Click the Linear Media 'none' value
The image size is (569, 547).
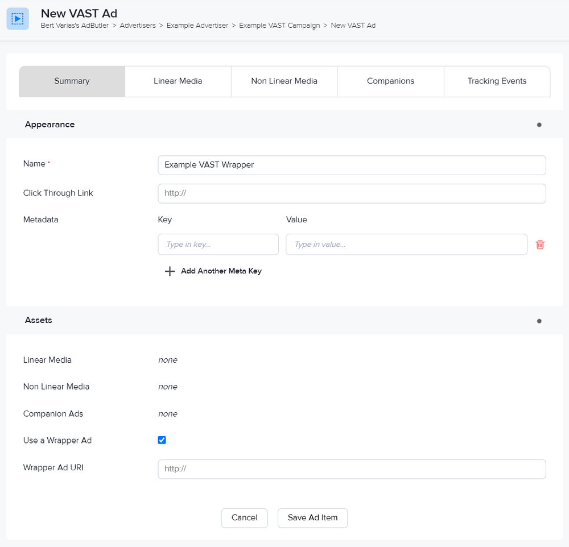point(168,360)
